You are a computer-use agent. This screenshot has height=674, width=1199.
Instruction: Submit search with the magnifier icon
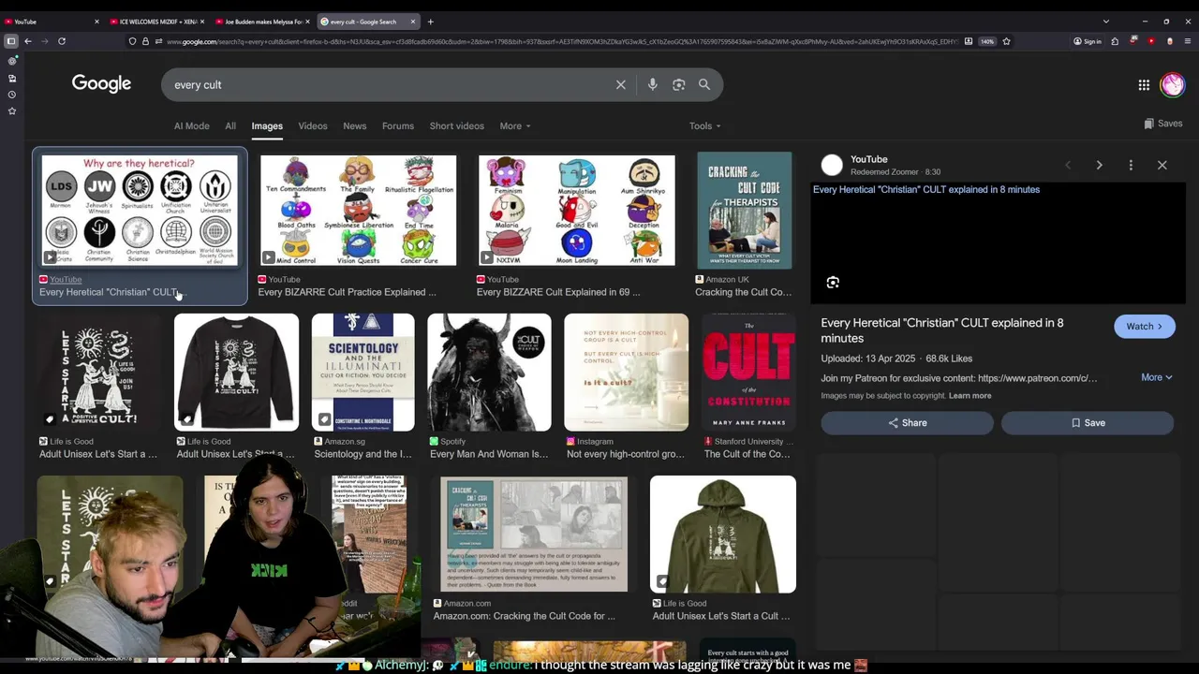tap(704, 84)
